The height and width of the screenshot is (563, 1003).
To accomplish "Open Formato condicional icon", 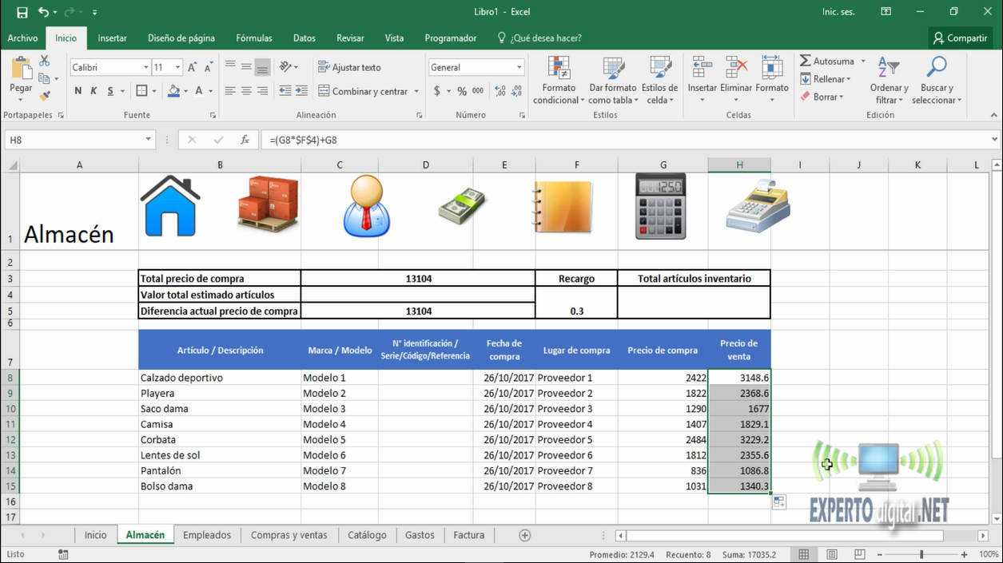I will click(x=559, y=81).
